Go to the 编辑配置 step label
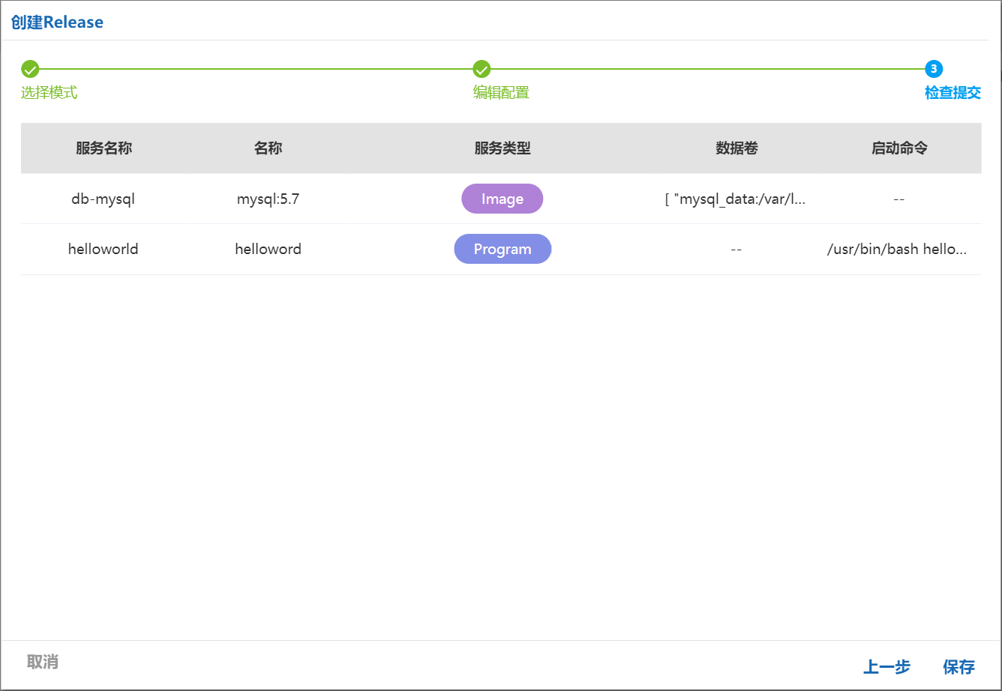The height and width of the screenshot is (691, 1002). click(x=501, y=93)
